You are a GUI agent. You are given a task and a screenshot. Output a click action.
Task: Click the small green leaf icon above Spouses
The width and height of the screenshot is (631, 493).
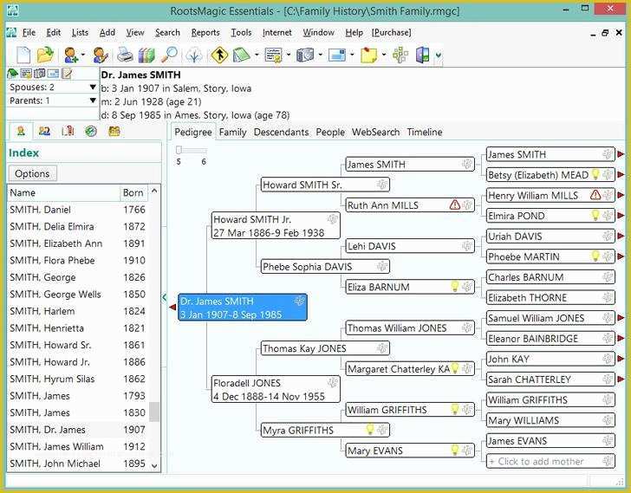12,74
